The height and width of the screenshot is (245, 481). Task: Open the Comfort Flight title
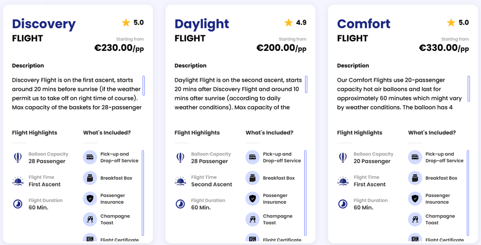click(x=364, y=24)
